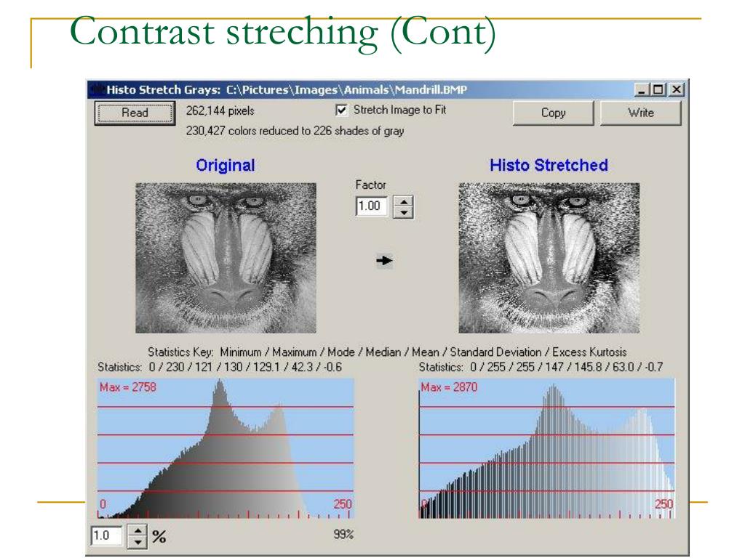This screenshot has width=745, height=558.
Task: Click the '99%' text below the histogram
Action: pos(343,534)
